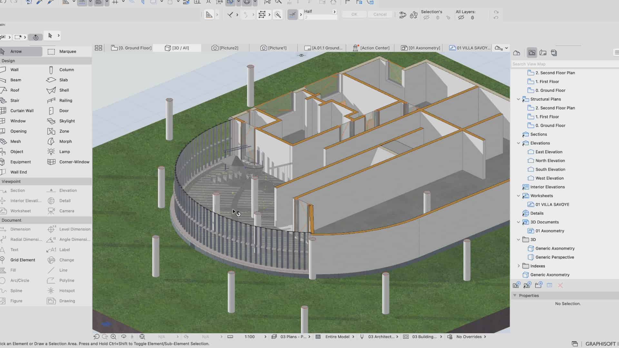Click the red delete view icon below View Map
The height and width of the screenshot is (348, 619).
[x=560, y=285]
